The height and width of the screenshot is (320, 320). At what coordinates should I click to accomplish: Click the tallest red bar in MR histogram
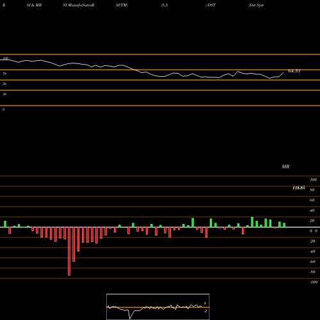tap(69, 252)
